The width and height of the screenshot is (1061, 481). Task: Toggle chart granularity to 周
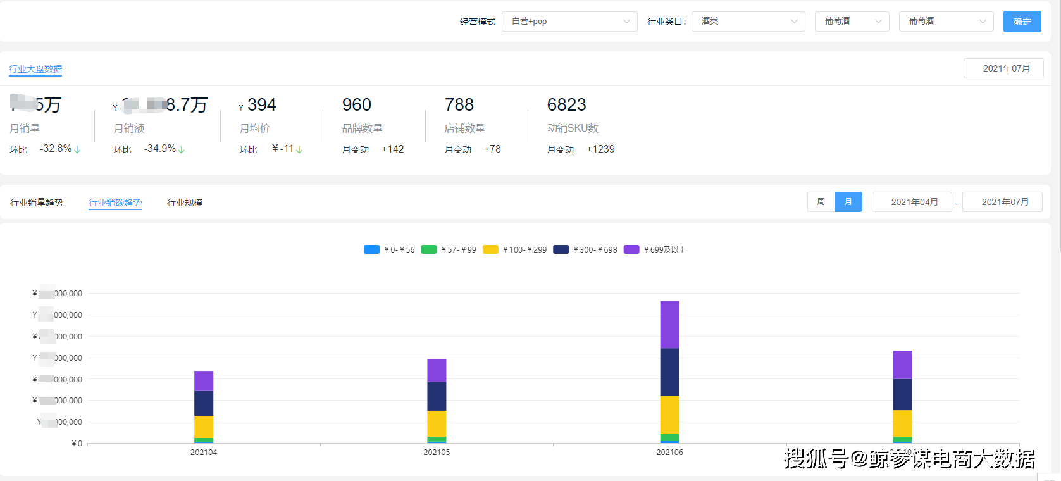pyautogui.click(x=821, y=202)
